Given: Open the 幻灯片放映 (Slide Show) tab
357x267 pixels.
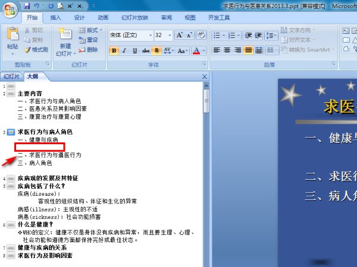Looking at the screenshot, I should (135, 18).
